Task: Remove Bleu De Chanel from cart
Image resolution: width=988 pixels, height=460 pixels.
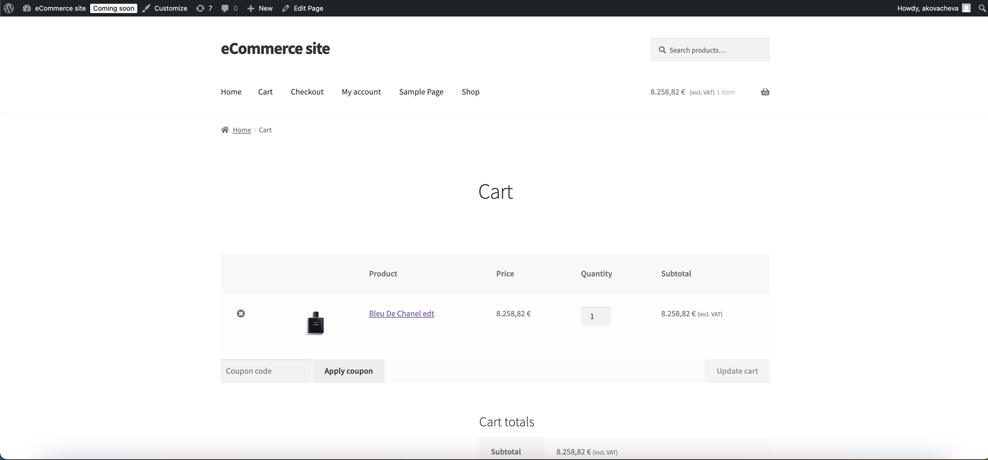Action: [x=240, y=314]
